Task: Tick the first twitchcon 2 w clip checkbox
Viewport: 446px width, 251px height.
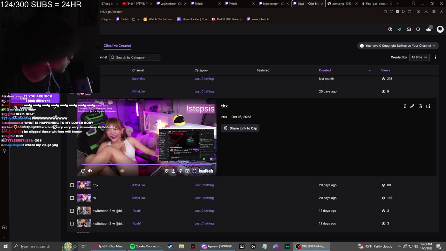Action: point(72,211)
